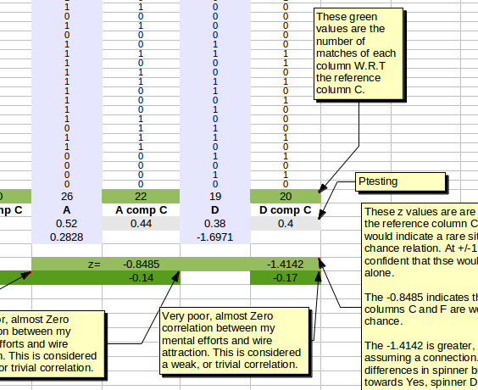
Task: Select the cell with value 0.2828
Action: tap(67, 237)
